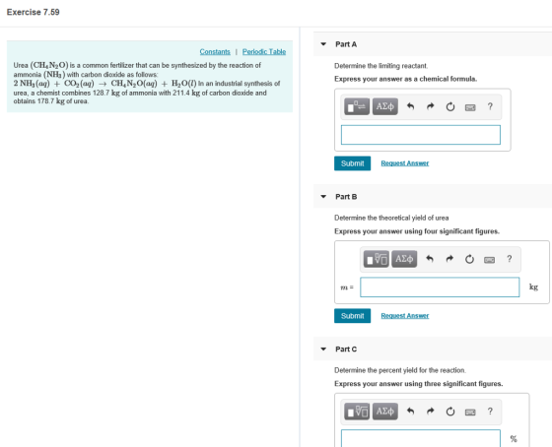The height and width of the screenshot is (447, 552).
Task: Show keyboard shortcuts in Part A
Action: (x=470, y=107)
